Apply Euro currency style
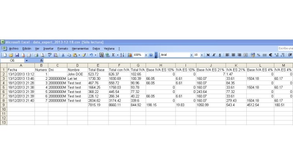Screen dimensions: 293x166 [271, 55]
